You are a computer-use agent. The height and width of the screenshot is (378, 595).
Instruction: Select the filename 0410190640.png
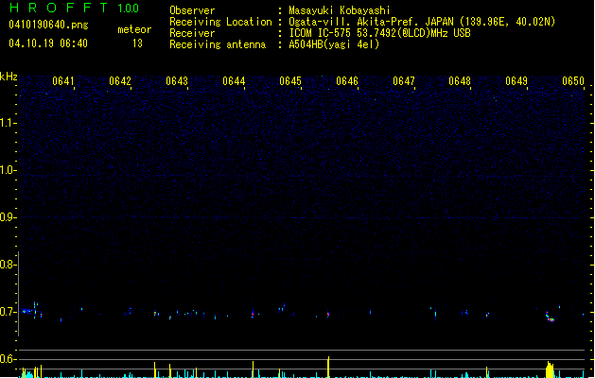coord(48,26)
